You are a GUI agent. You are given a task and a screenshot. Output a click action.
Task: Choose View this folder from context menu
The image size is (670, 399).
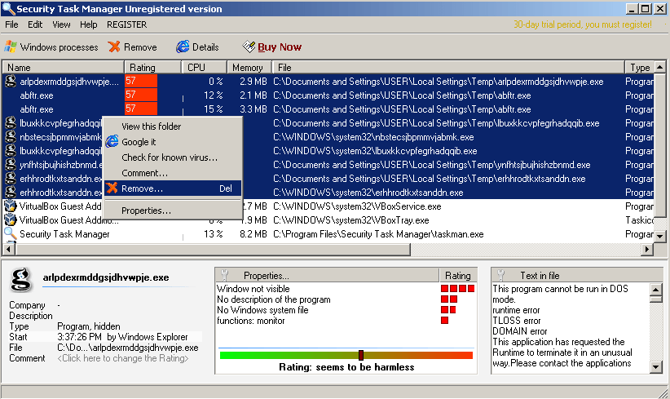click(173, 126)
